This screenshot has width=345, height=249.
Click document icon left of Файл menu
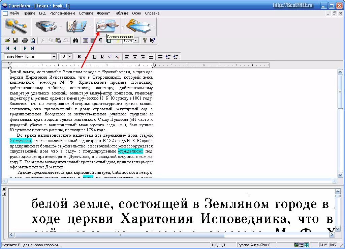pos(5,13)
